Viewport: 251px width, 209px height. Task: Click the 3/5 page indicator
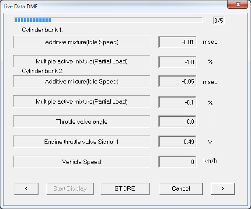219,21
